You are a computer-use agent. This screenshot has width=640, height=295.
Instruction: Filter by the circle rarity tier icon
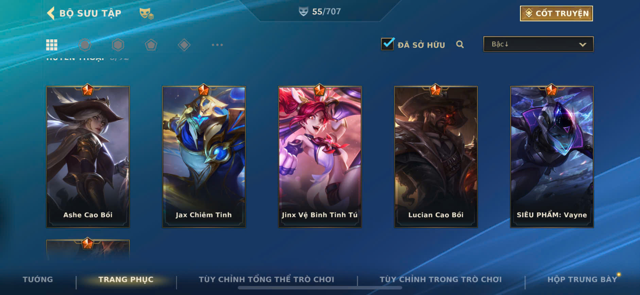point(85,45)
